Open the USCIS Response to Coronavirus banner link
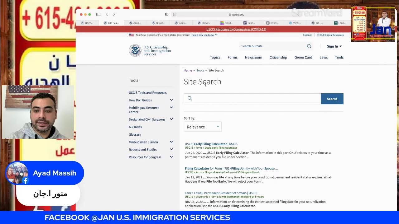This screenshot has width=399, height=224. (236, 29)
